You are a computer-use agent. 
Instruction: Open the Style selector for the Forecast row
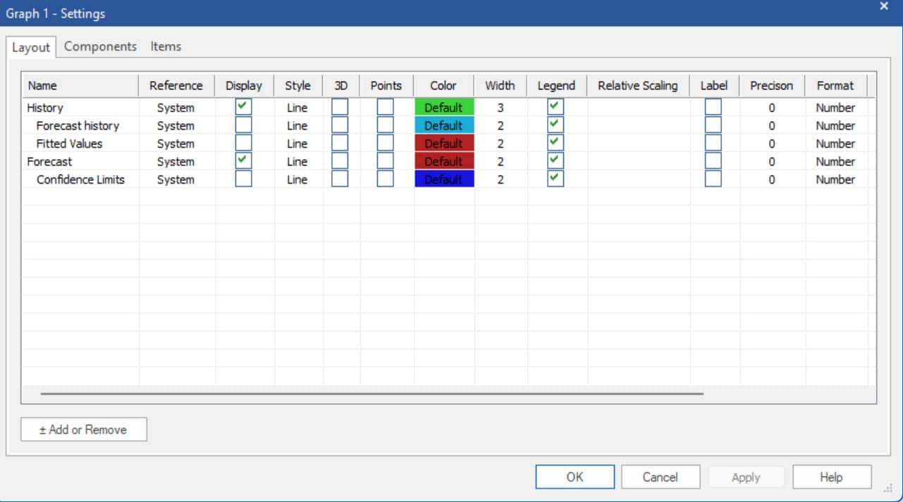point(297,161)
